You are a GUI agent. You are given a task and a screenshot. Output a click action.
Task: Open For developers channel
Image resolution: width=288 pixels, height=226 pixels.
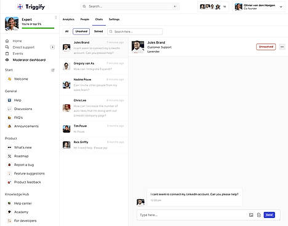coord(25,220)
